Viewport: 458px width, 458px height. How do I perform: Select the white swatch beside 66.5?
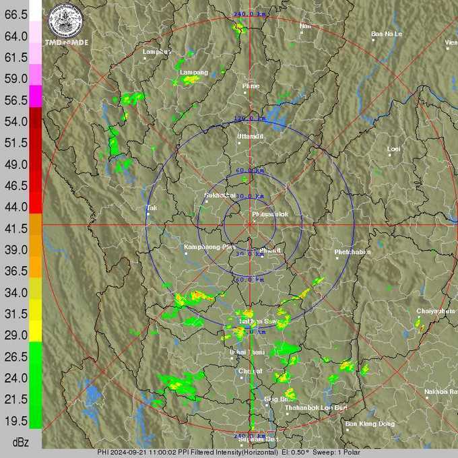pyautogui.click(x=36, y=11)
